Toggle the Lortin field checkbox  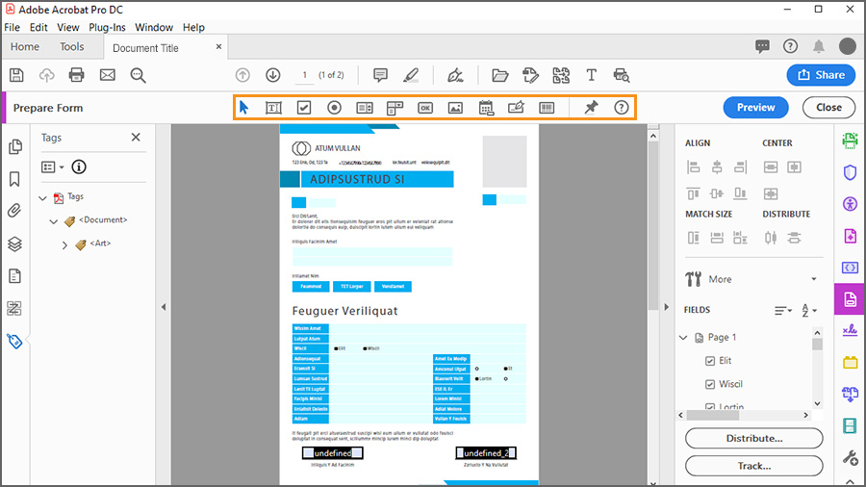[x=710, y=407]
